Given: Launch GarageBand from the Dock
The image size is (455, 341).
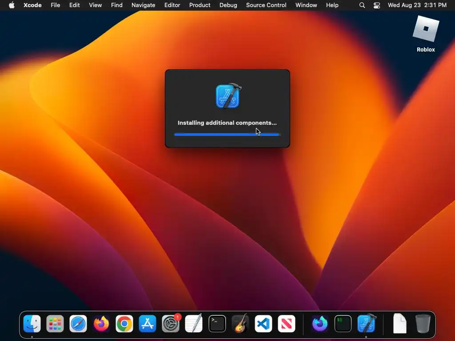Looking at the screenshot, I should 240,323.
